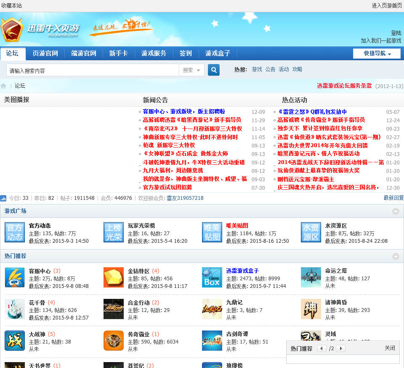Open 花千骨 game icon
The height and width of the screenshot is (368, 404).
pos(15,309)
